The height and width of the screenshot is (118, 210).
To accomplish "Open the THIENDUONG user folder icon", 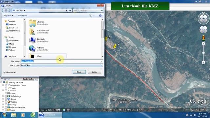I will pyautogui.click(x=32, y=31).
